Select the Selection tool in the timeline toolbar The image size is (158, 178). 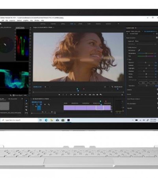coord(26,100)
